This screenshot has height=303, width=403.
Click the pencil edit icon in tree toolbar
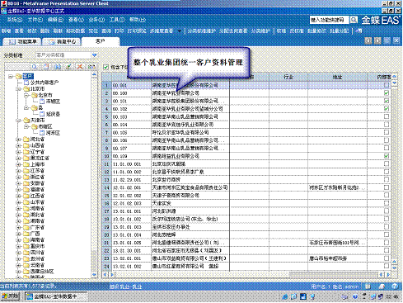[68, 67]
